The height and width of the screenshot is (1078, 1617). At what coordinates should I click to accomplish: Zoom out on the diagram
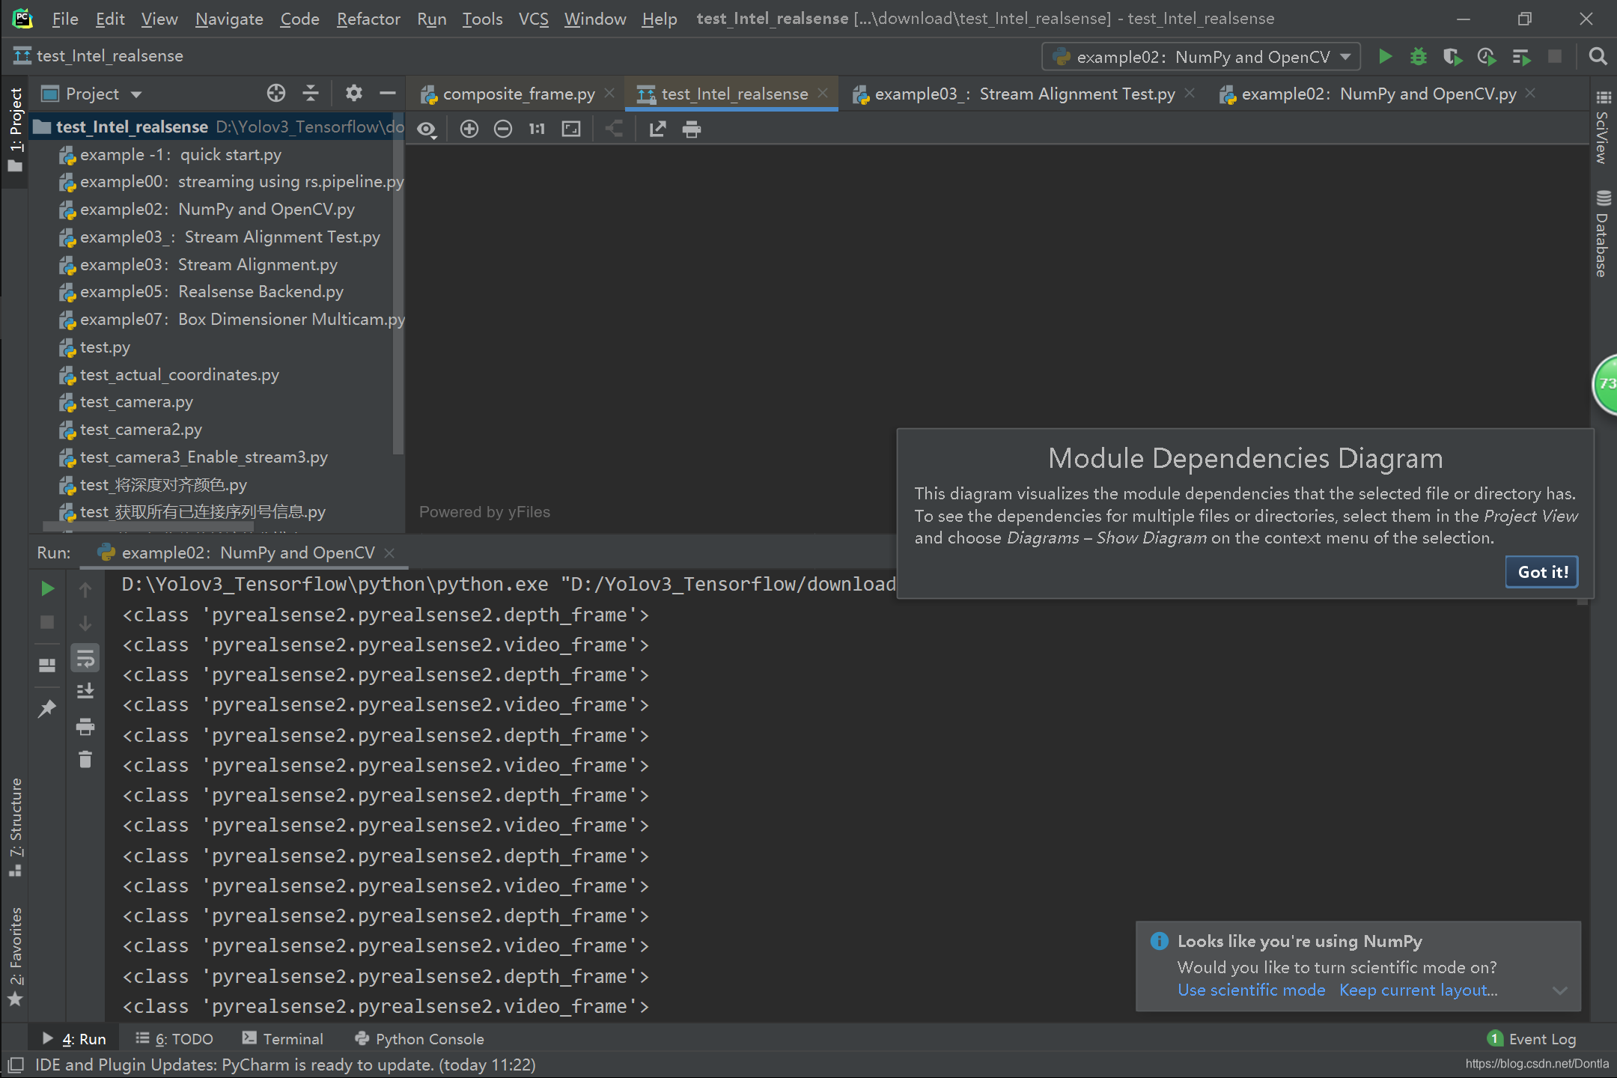pyautogui.click(x=503, y=130)
